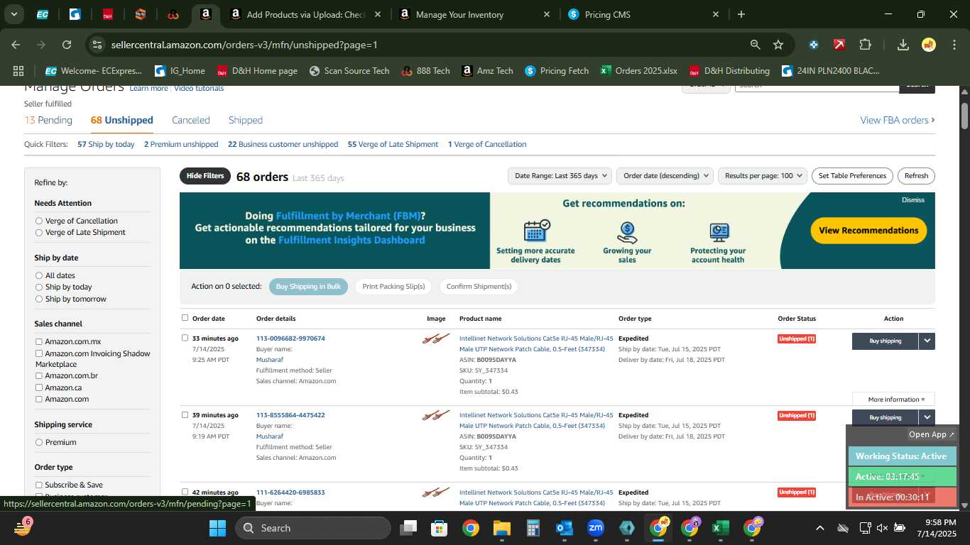Viewport: 970px width, 545px height.
Task: Open File Explorer from the taskbar
Action: [x=502, y=528]
